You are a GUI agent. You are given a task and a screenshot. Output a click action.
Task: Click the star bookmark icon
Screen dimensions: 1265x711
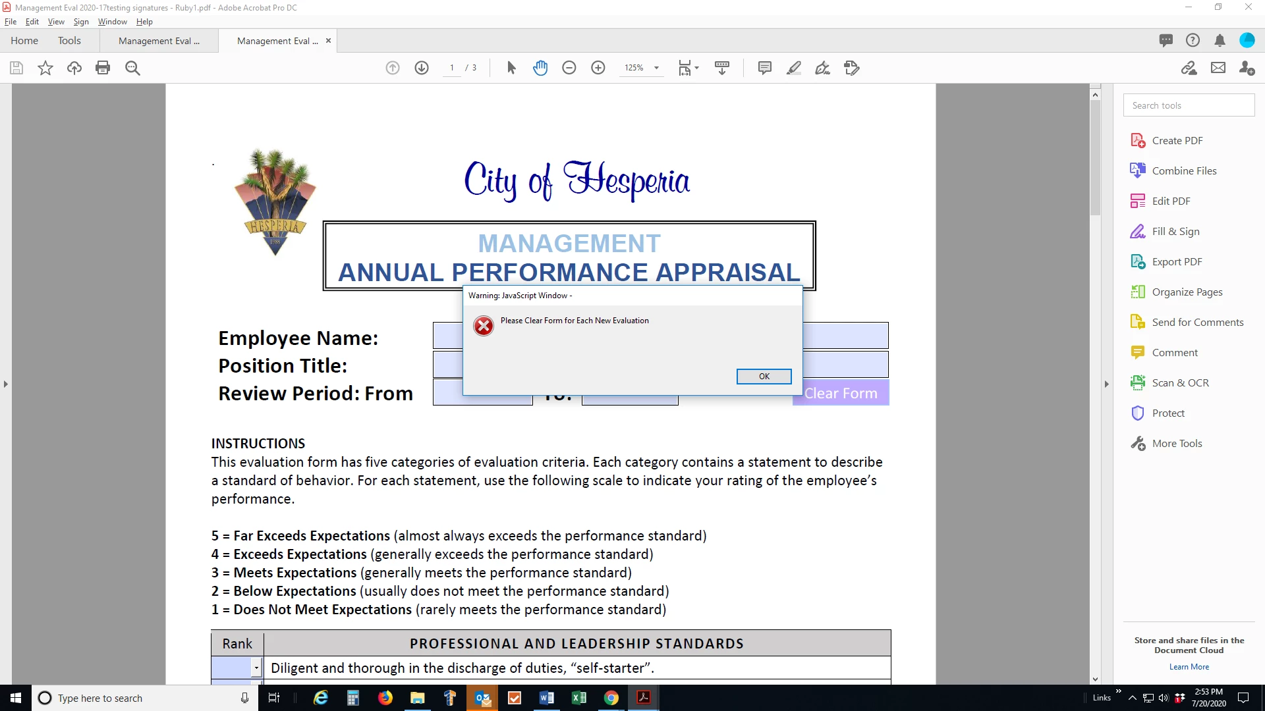click(x=45, y=68)
